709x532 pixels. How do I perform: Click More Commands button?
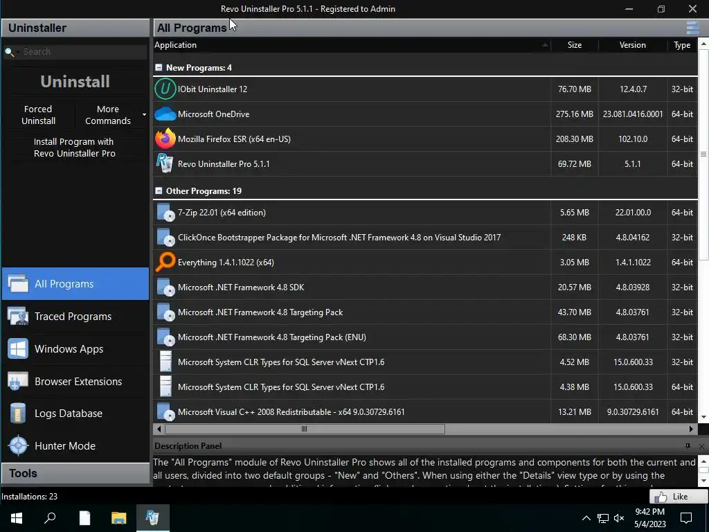tap(107, 115)
